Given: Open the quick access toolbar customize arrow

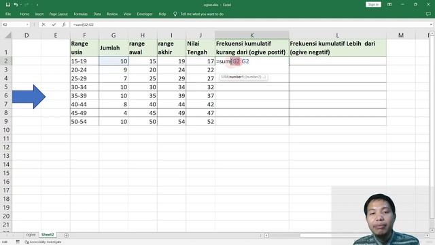Looking at the screenshot, I should tap(37, 5).
